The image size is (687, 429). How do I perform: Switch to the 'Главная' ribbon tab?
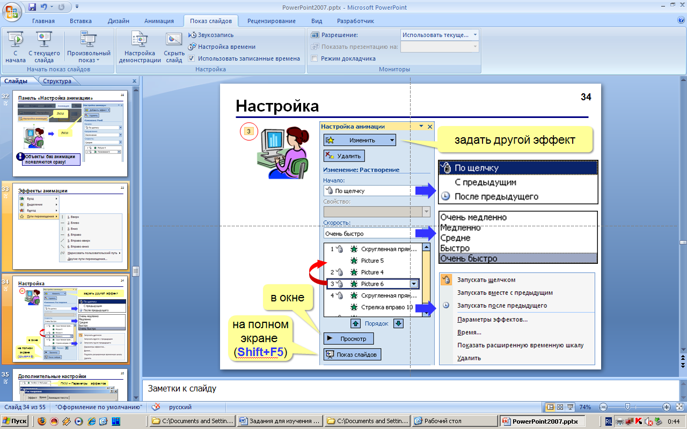pos(43,21)
